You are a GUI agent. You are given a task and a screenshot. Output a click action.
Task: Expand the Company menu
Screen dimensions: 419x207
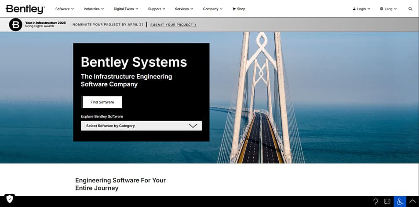(x=213, y=9)
